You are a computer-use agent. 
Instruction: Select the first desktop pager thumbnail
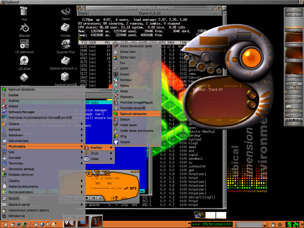[x=199, y=215]
